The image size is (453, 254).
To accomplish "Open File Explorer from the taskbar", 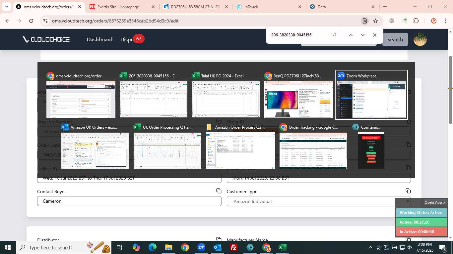I will 169,247.
